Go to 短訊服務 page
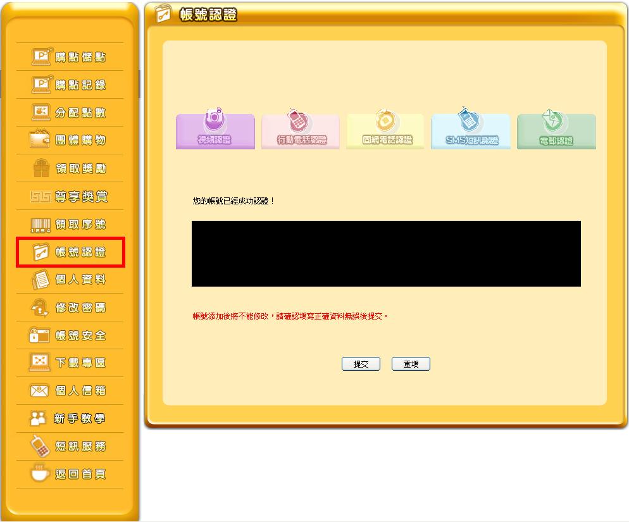Image resolution: width=629 pixels, height=522 pixels. (80, 446)
